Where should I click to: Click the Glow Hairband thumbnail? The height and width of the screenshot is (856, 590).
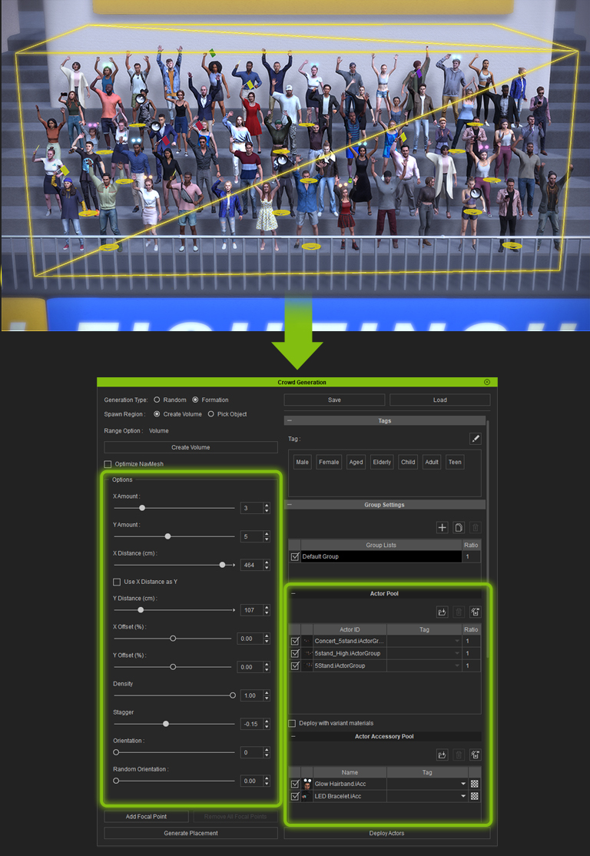(x=307, y=784)
